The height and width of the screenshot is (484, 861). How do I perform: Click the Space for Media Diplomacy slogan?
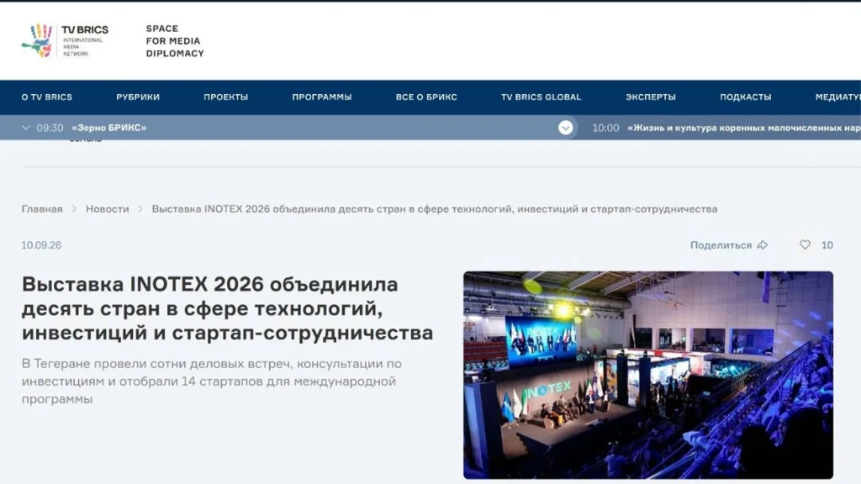175,40
